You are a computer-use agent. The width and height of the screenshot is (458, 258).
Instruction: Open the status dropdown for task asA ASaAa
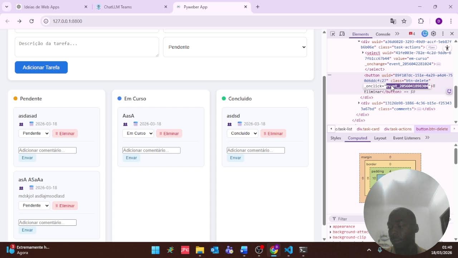click(34, 206)
